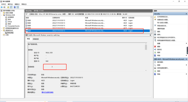Click the blue Help toolbar icon
Screen dimensions: 188x102
coord(15,7)
